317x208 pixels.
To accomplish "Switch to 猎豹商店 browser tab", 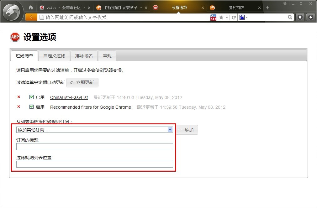I will pos(235,8).
